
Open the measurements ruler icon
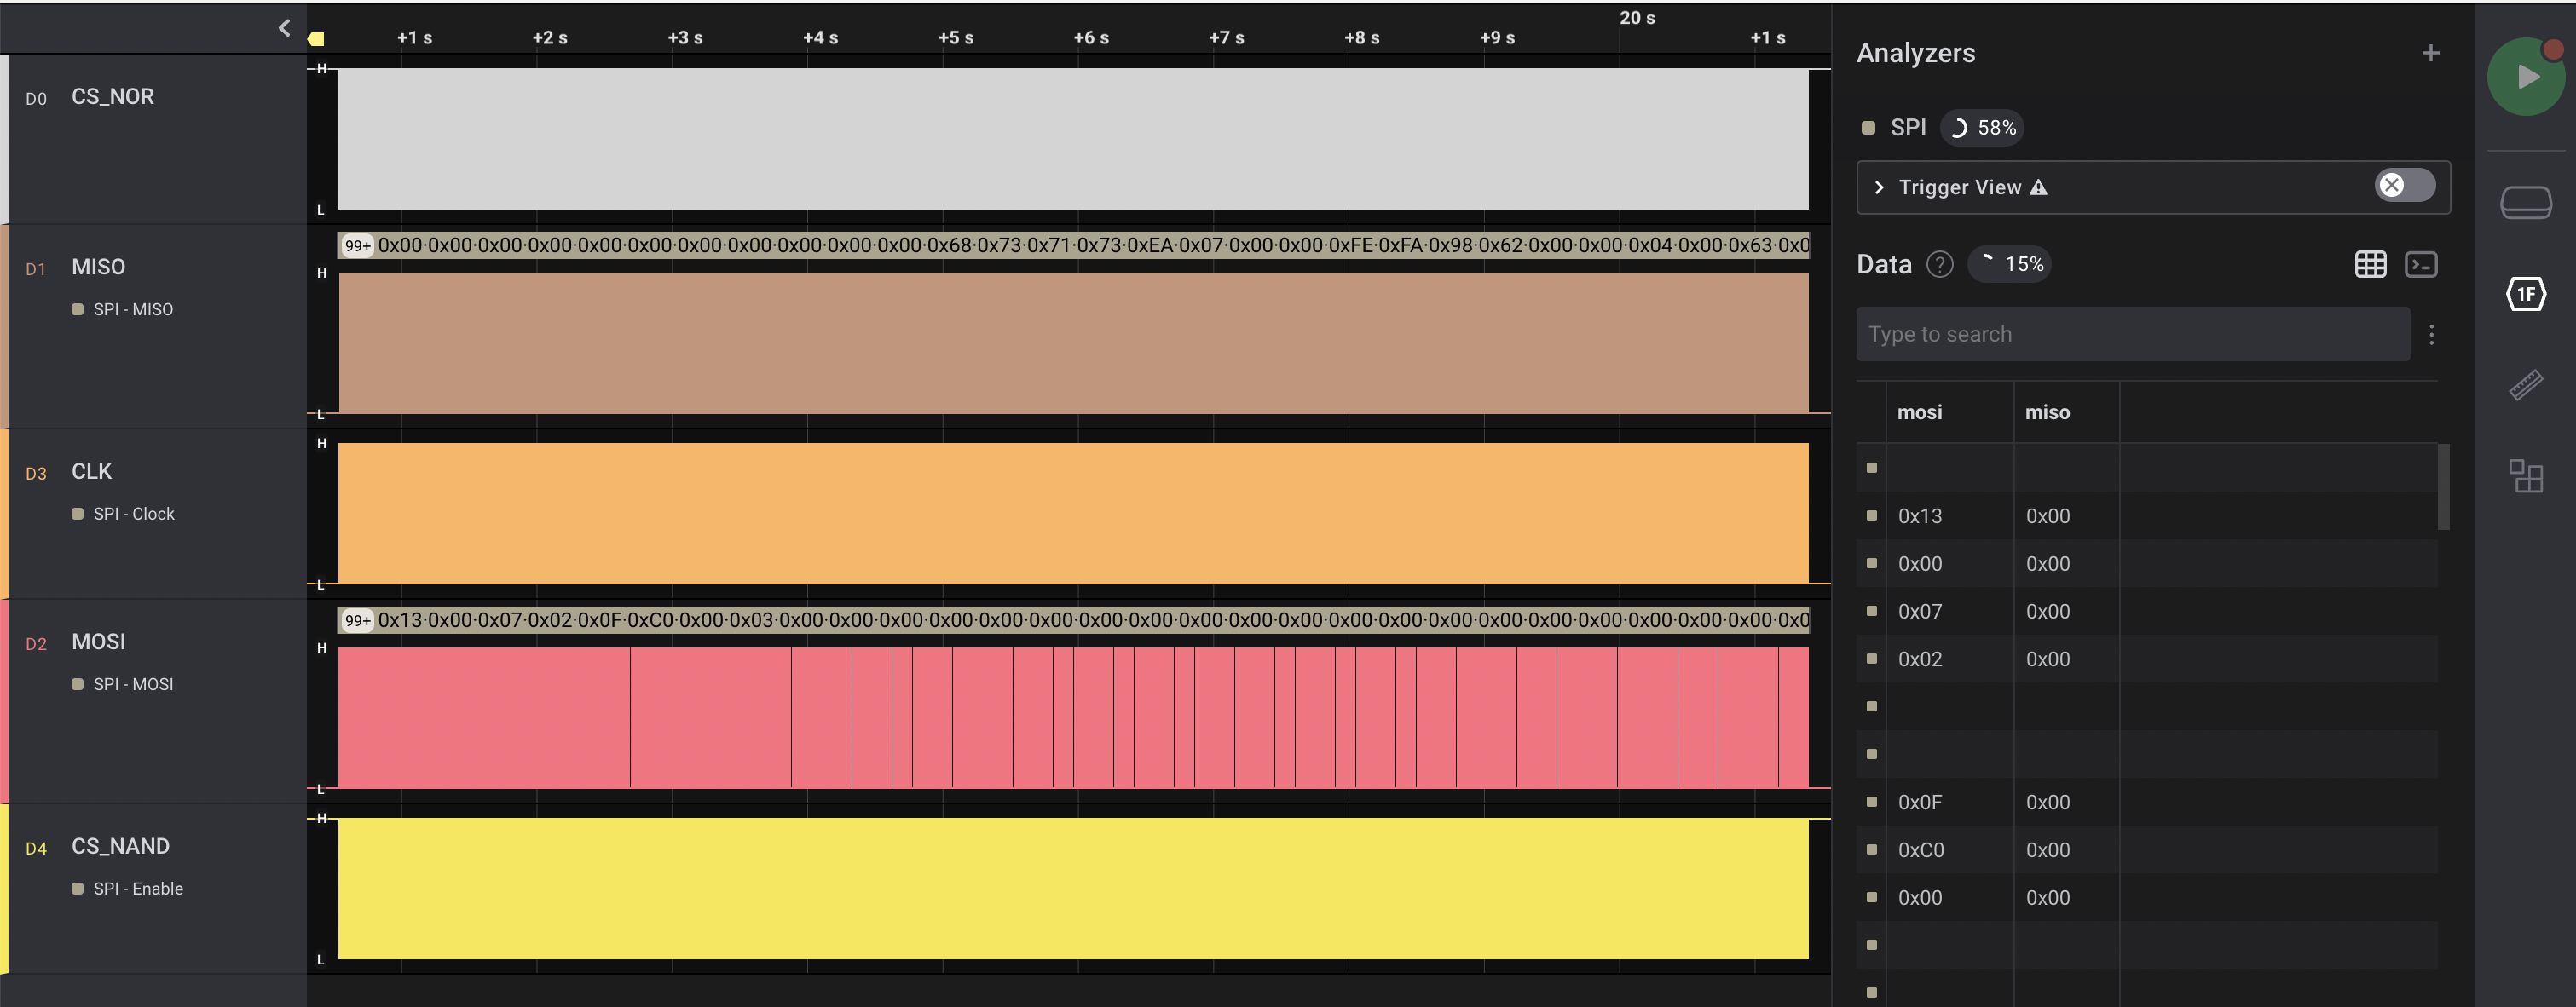[2525, 384]
